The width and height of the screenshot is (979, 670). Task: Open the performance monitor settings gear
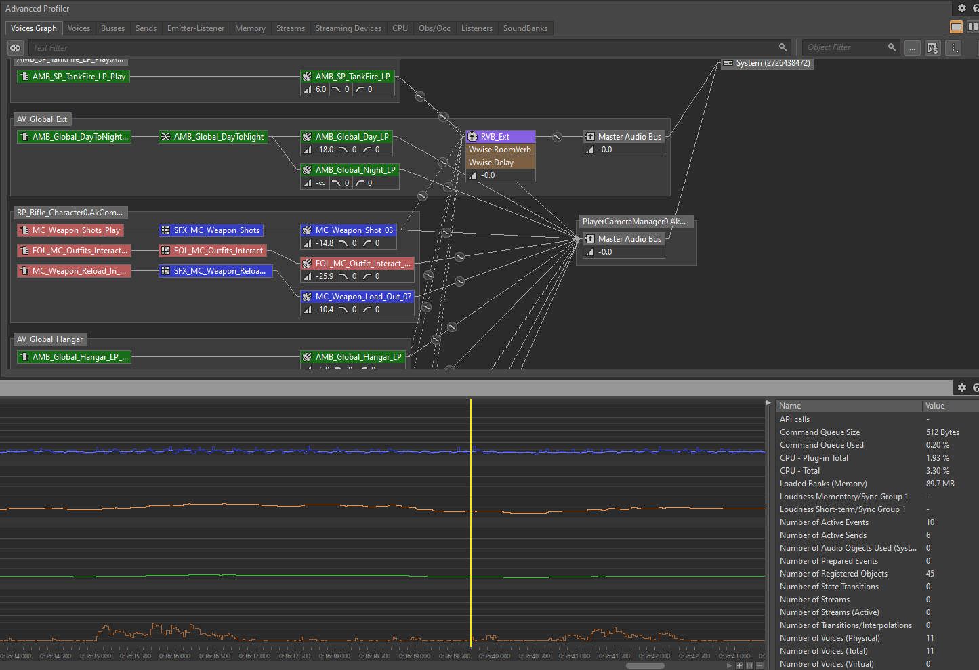(x=961, y=387)
